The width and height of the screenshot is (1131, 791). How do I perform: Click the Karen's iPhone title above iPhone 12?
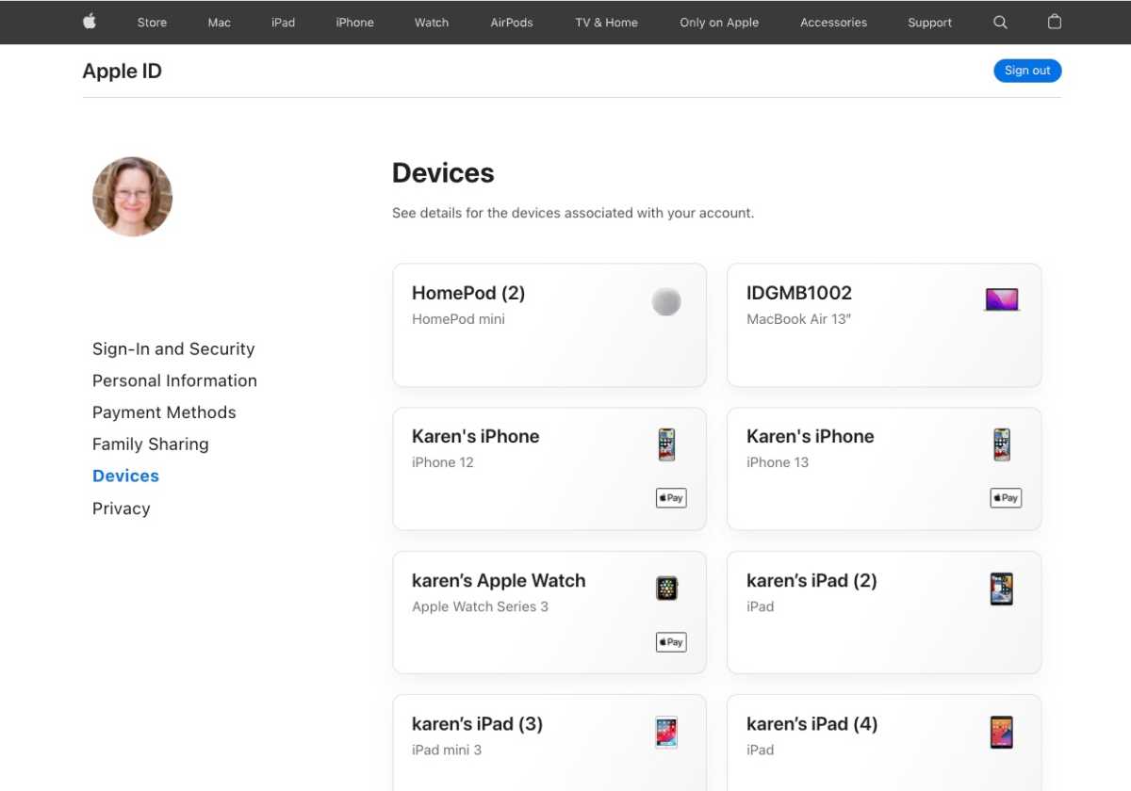click(x=476, y=436)
